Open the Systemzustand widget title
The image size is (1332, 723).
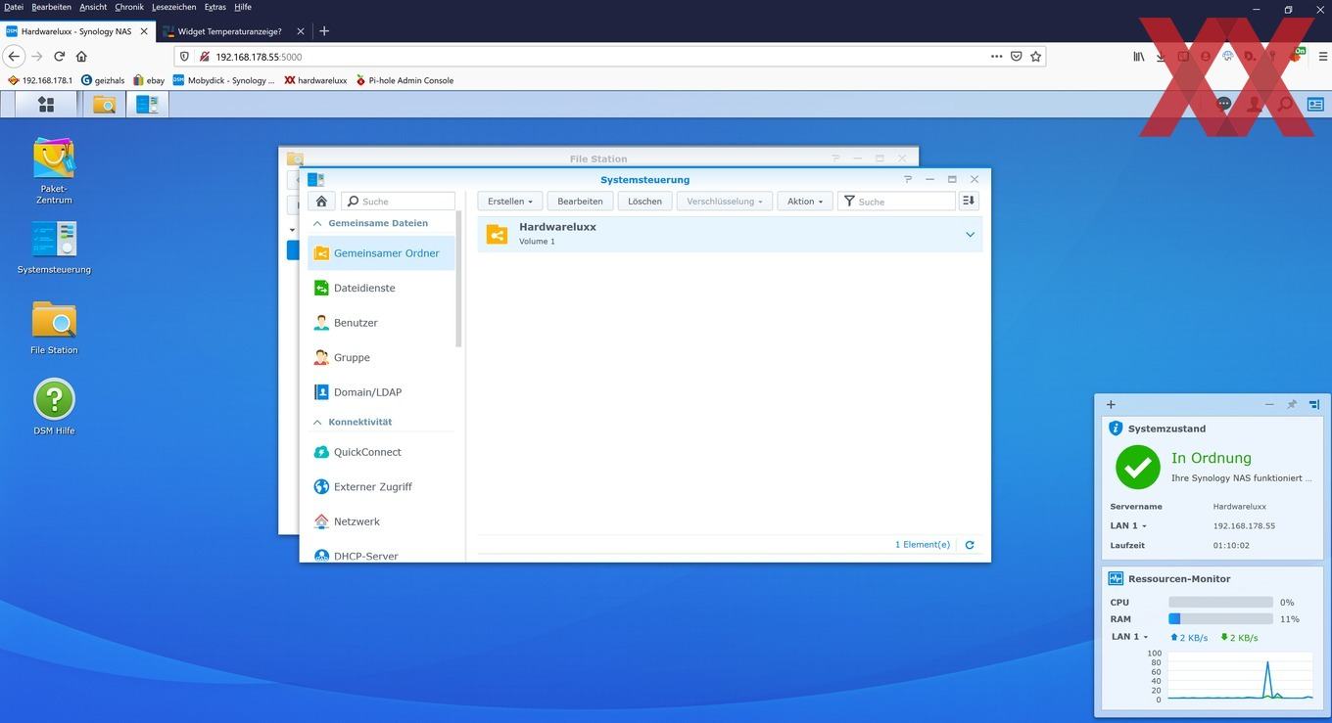coord(1166,429)
